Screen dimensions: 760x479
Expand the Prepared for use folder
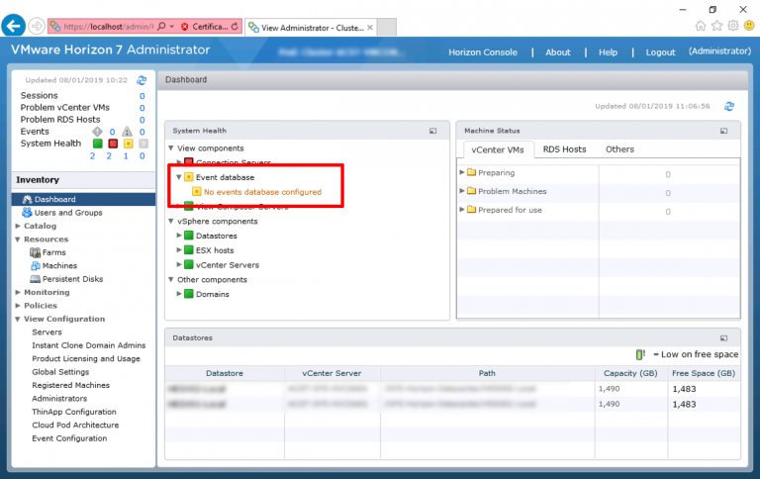[x=462, y=210]
